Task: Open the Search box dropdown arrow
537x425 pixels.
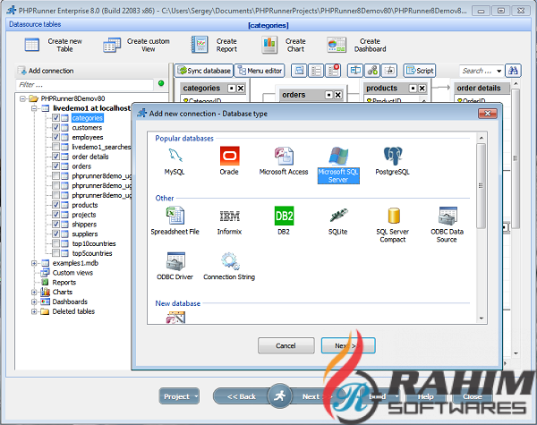Action: (499, 71)
